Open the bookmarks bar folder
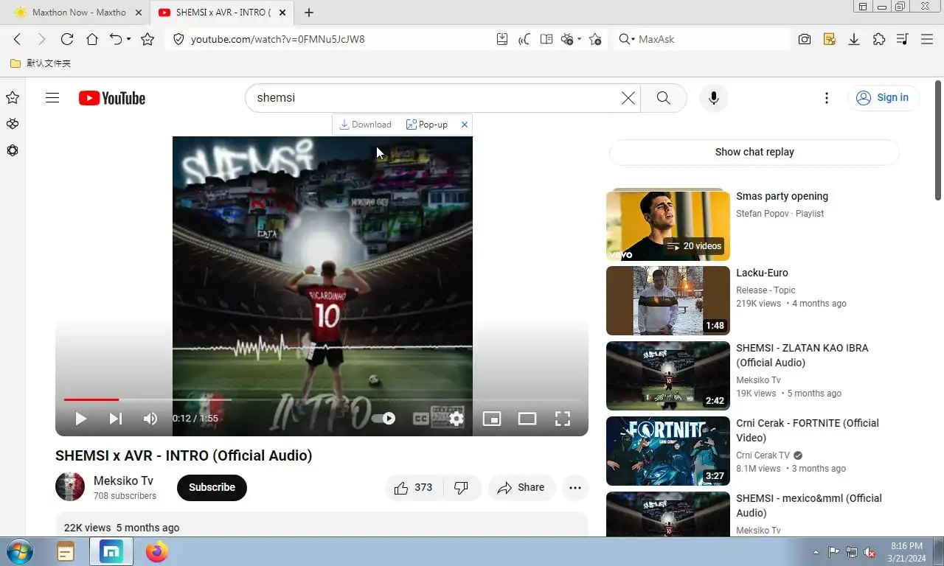This screenshot has height=566, width=944. tap(41, 63)
